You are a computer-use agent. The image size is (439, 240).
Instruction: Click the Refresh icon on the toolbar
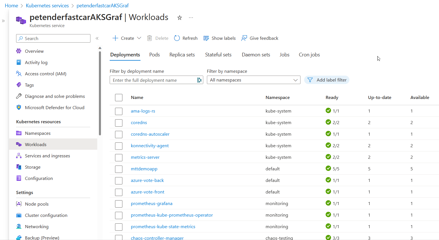pyautogui.click(x=177, y=38)
